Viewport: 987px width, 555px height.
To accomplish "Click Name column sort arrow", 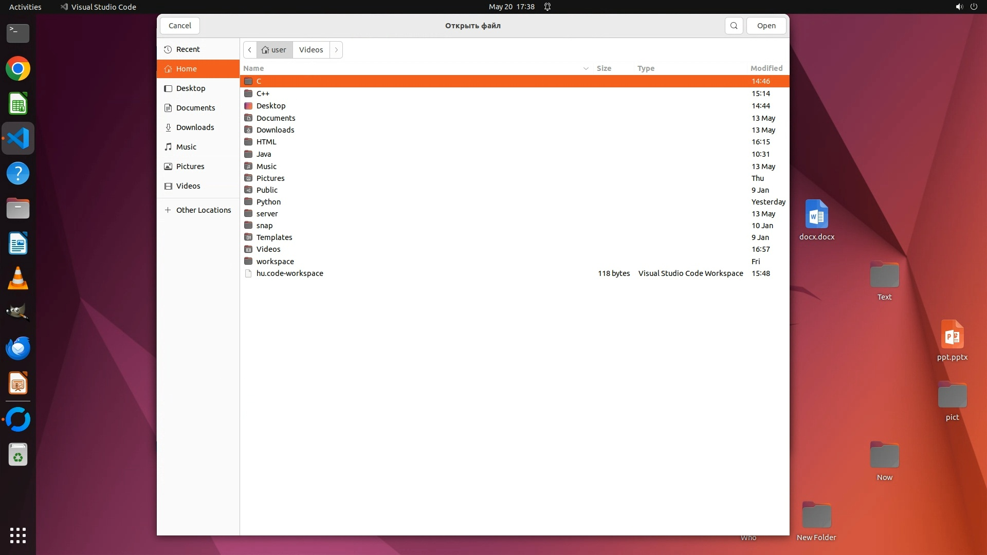I will point(586,68).
